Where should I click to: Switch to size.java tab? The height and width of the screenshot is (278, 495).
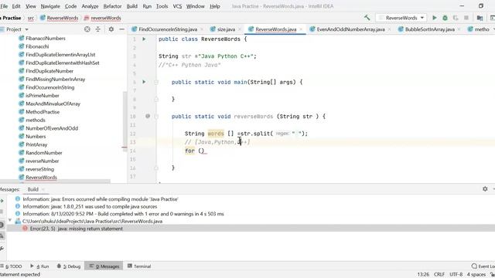[x=226, y=29]
